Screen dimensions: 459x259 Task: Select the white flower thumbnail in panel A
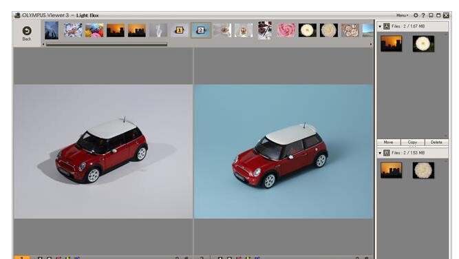tap(423, 43)
